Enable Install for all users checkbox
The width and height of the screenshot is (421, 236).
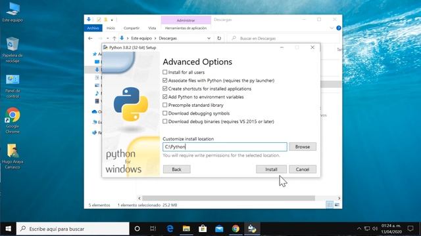click(x=165, y=72)
